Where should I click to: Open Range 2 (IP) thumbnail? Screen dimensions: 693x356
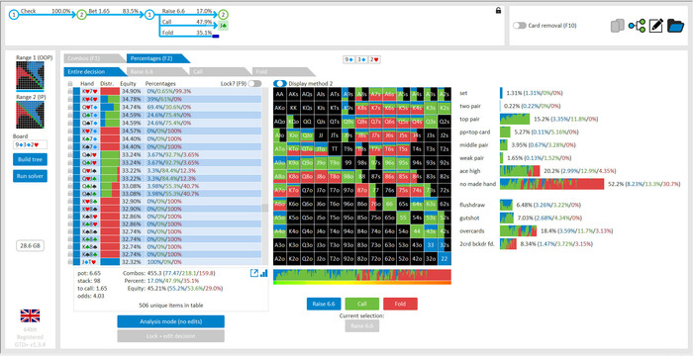[30, 115]
